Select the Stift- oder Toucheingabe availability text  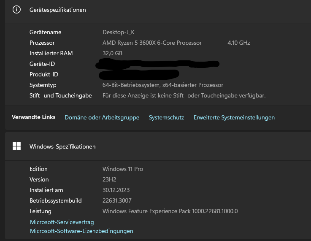coord(184,95)
